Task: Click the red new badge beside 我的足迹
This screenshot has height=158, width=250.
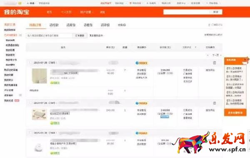Action: click(17, 100)
